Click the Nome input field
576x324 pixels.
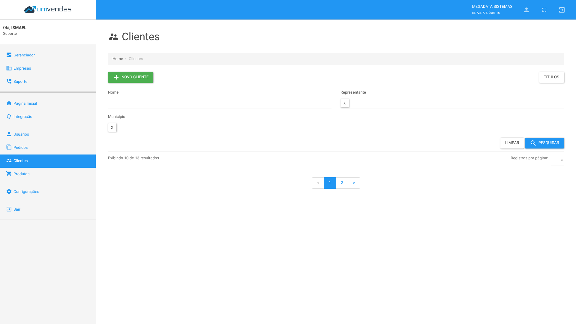click(219, 103)
